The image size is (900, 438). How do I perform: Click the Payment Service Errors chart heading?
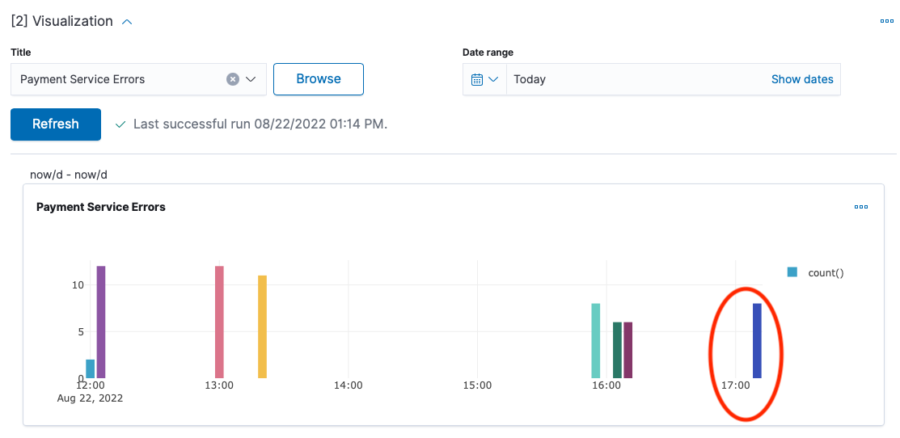tap(101, 207)
